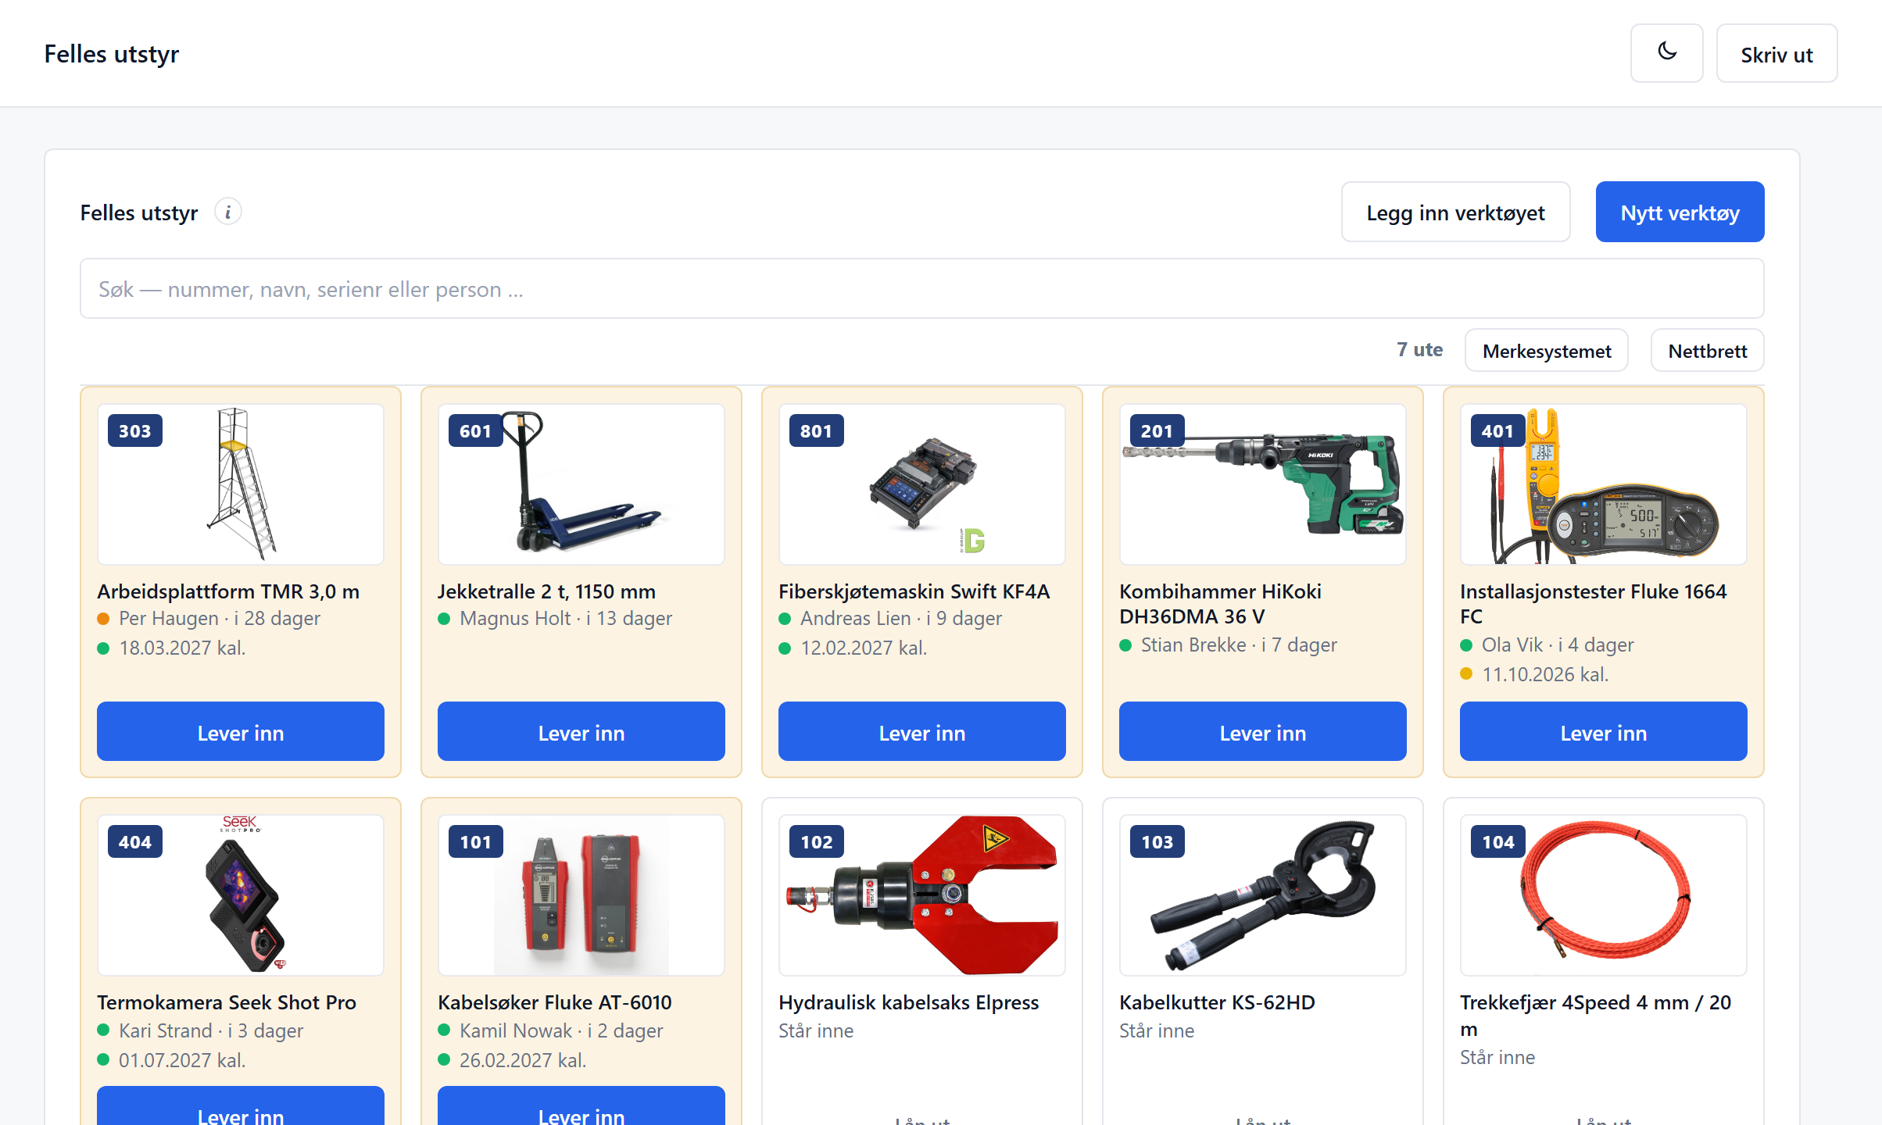The width and height of the screenshot is (1882, 1125).
Task: Select title Arbeidsplattform TMR 3,0 m
Action: pos(228,591)
